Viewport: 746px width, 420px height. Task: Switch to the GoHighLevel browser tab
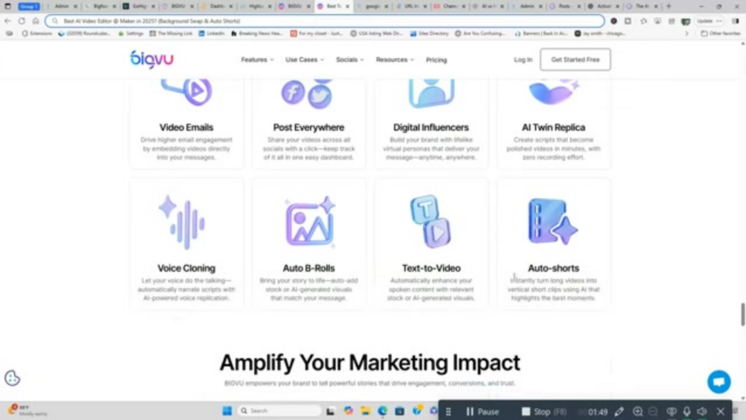[140, 6]
